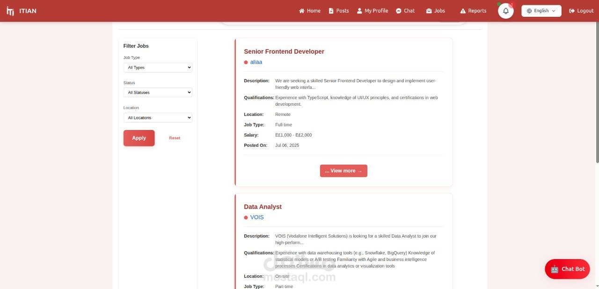Reset the job filters
The height and width of the screenshot is (289, 599).
pyautogui.click(x=175, y=138)
